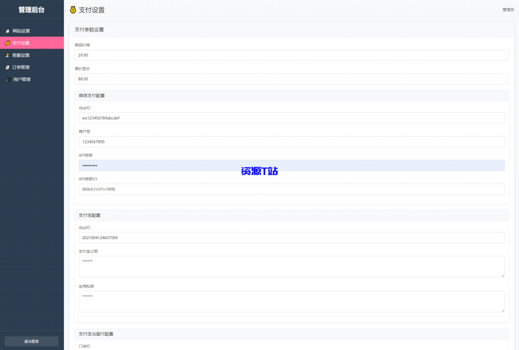The width and height of the screenshot is (519, 350).
Task: Click the users icon beside 用户管理
Action: (8, 80)
